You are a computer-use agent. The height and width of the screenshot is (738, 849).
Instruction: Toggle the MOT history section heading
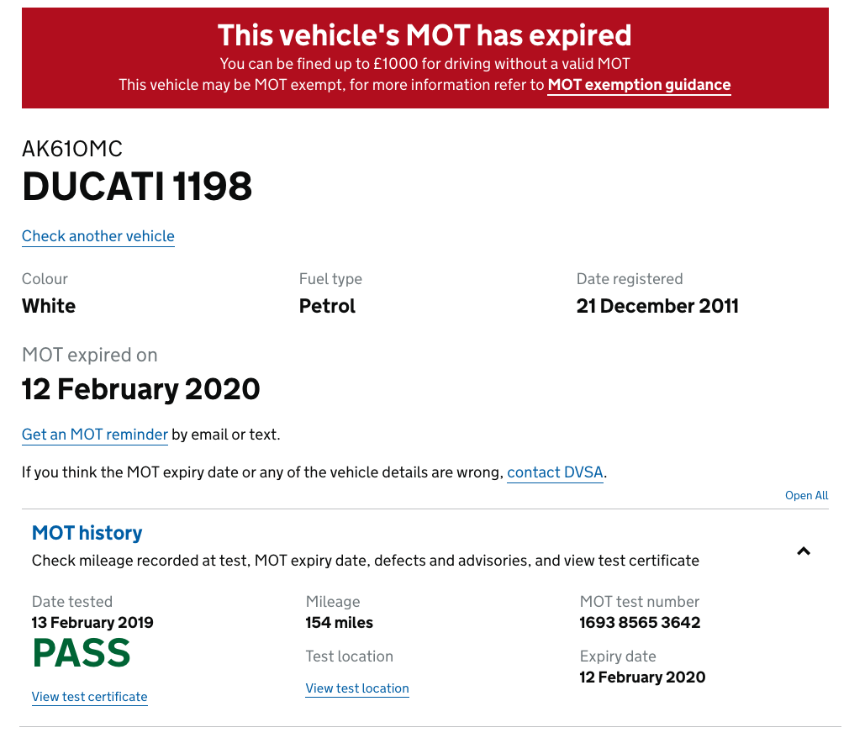[87, 533]
